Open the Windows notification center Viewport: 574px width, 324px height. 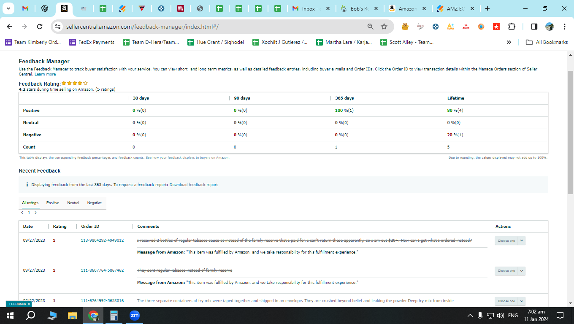click(560, 316)
